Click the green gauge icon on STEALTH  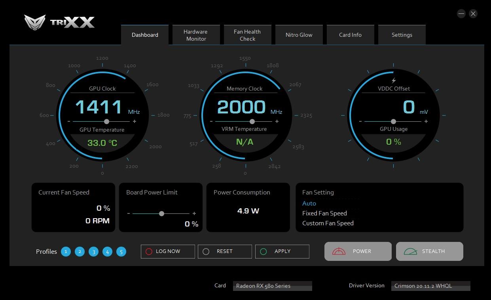click(410, 251)
